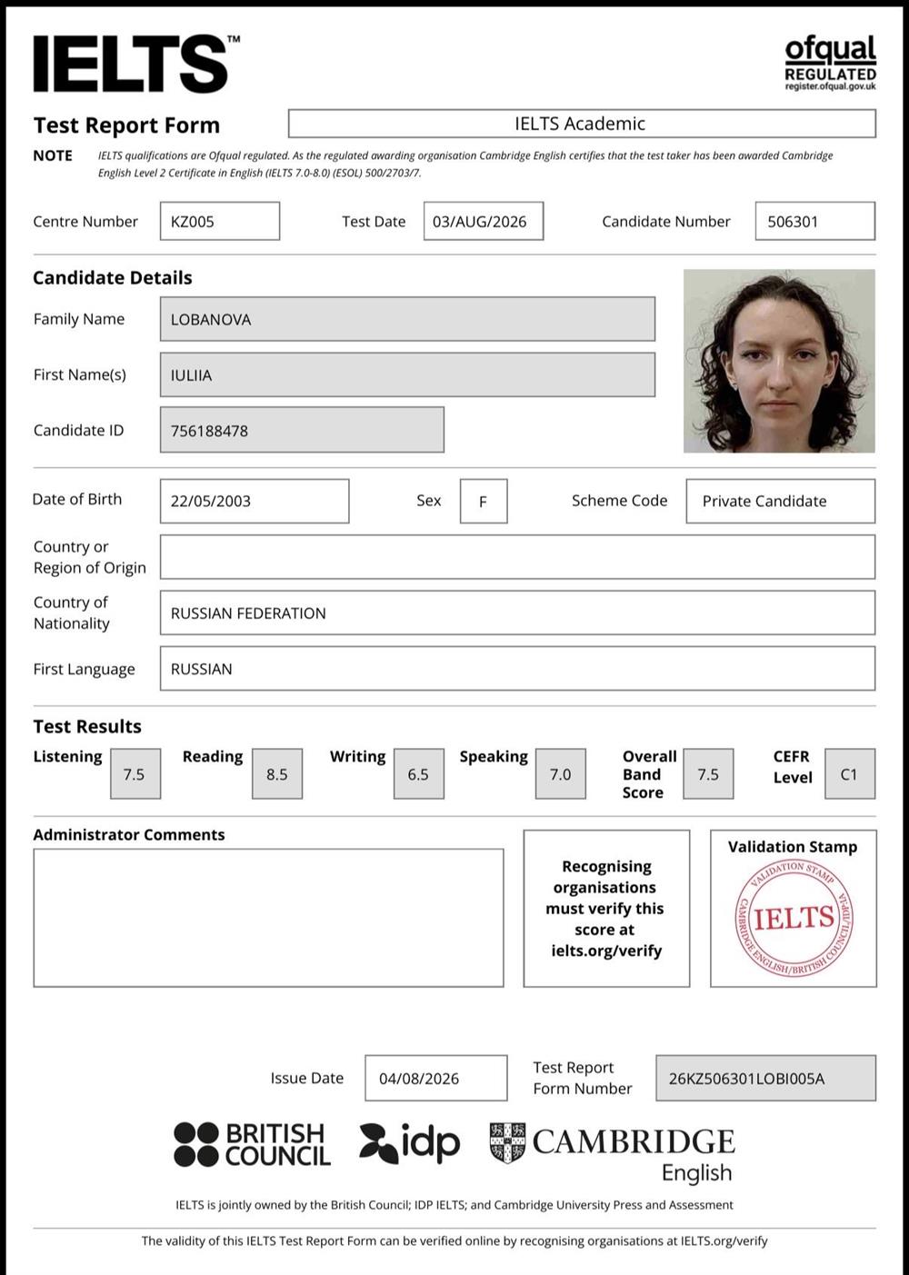Click the candidate photo
The height and width of the screenshot is (1275, 909).
(x=779, y=361)
